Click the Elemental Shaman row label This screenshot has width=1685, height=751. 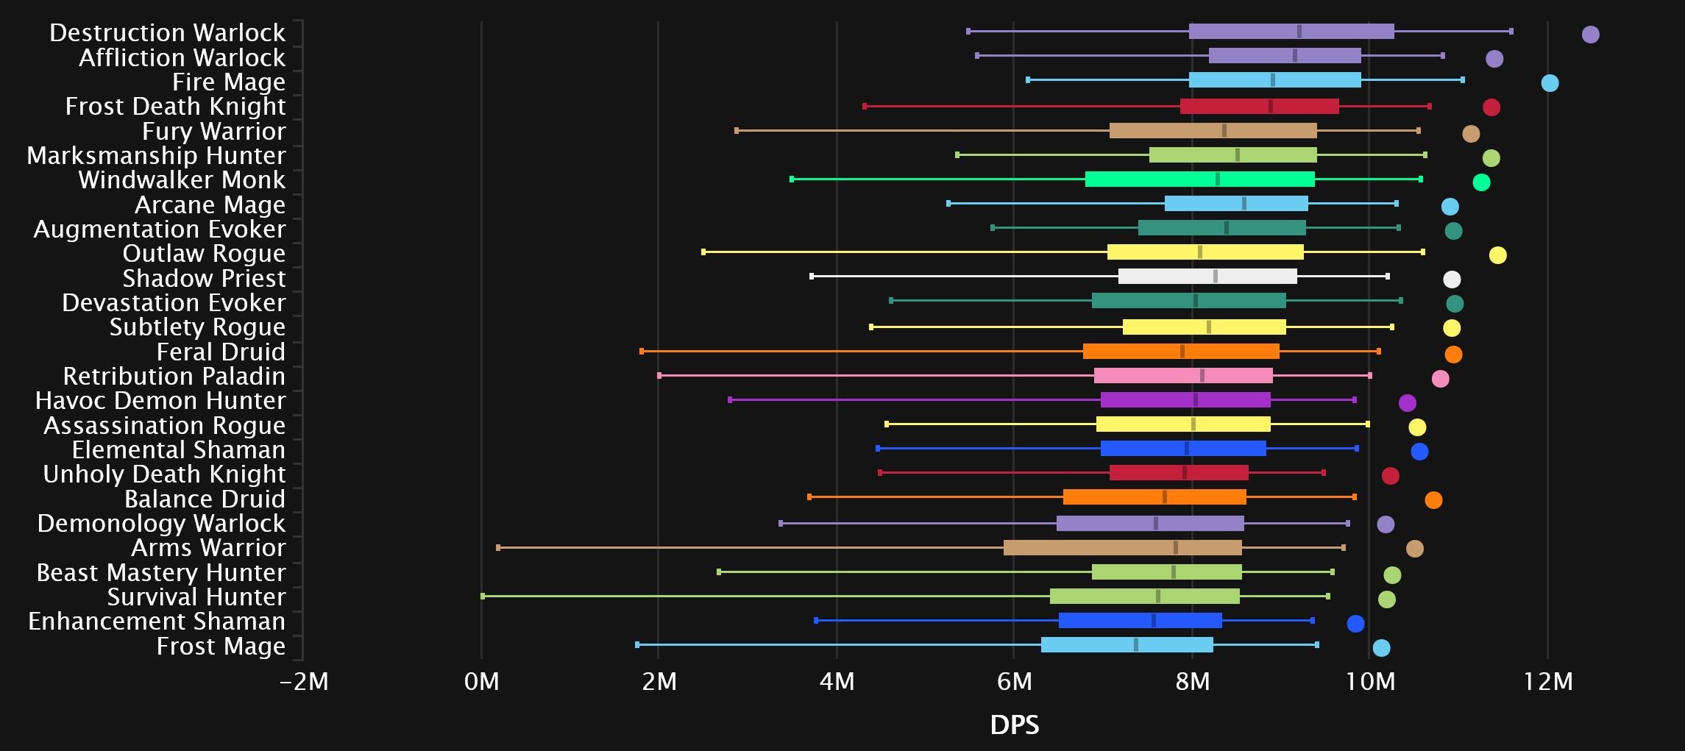point(178,450)
